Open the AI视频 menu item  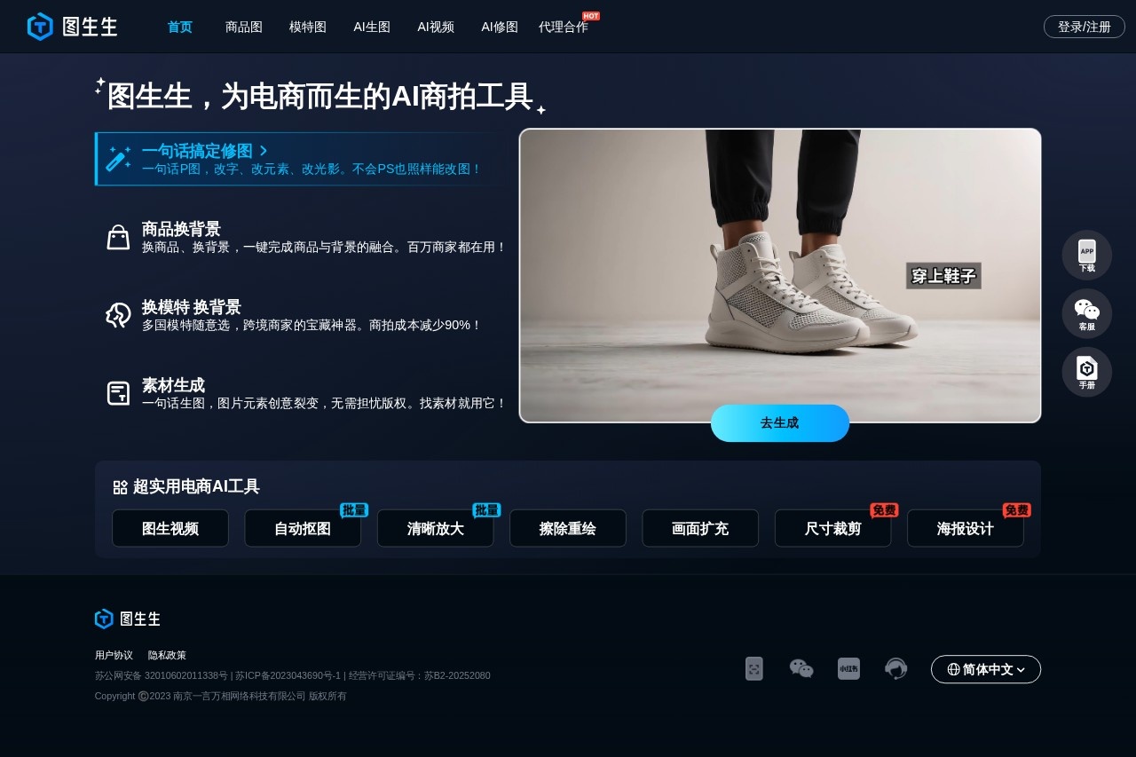point(435,27)
